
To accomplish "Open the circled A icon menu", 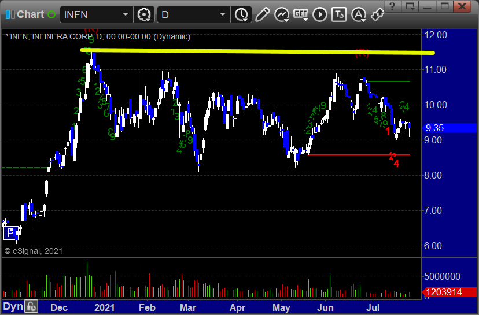I will [x=358, y=14].
